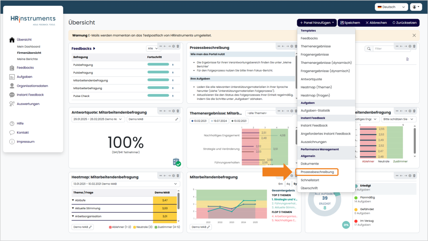Dismiss the Warnung banner
Viewport: 428px width, 241px height.
[x=414, y=36]
